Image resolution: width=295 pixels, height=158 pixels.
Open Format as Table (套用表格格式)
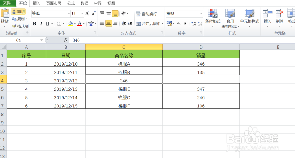coord(230,18)
